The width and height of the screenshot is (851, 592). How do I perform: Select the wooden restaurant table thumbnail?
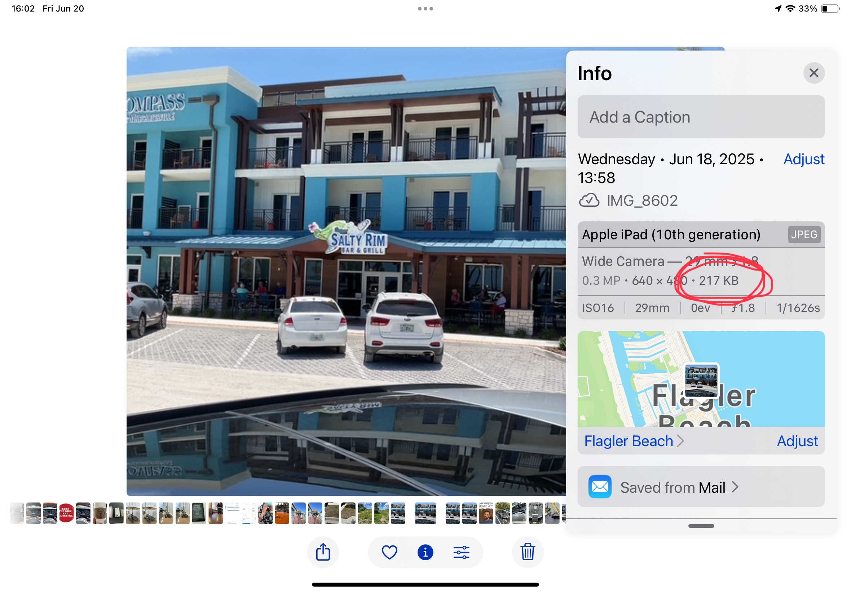(216, 513)
